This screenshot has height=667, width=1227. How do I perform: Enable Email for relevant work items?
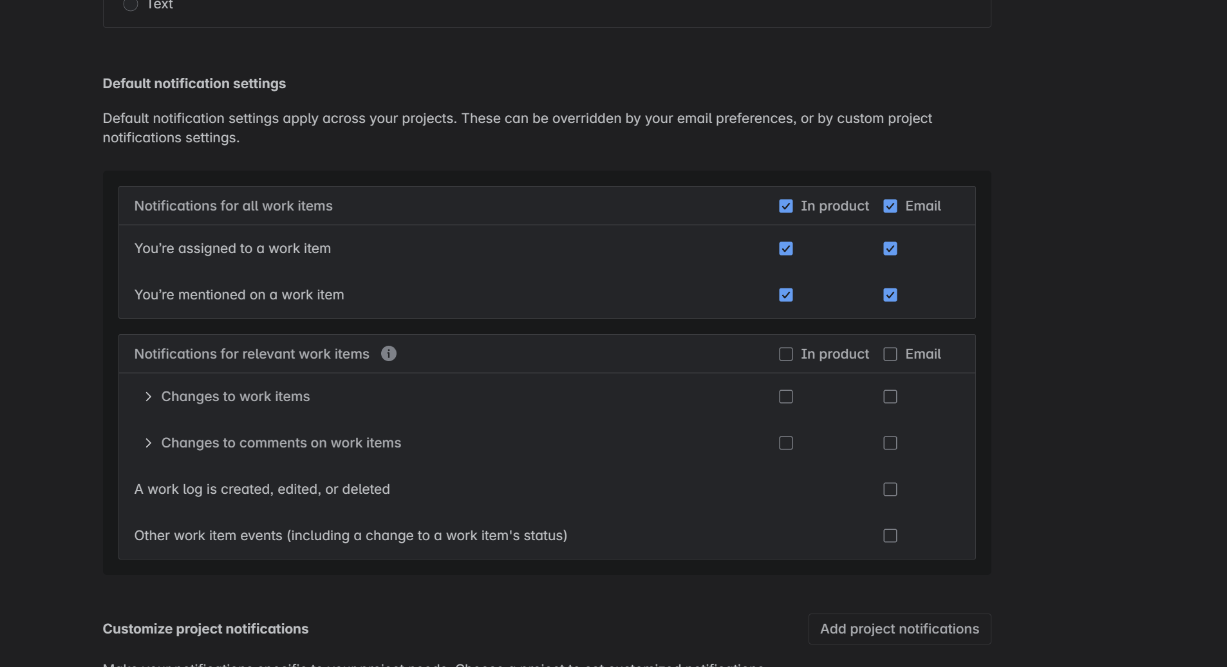[x=890, y=354]
